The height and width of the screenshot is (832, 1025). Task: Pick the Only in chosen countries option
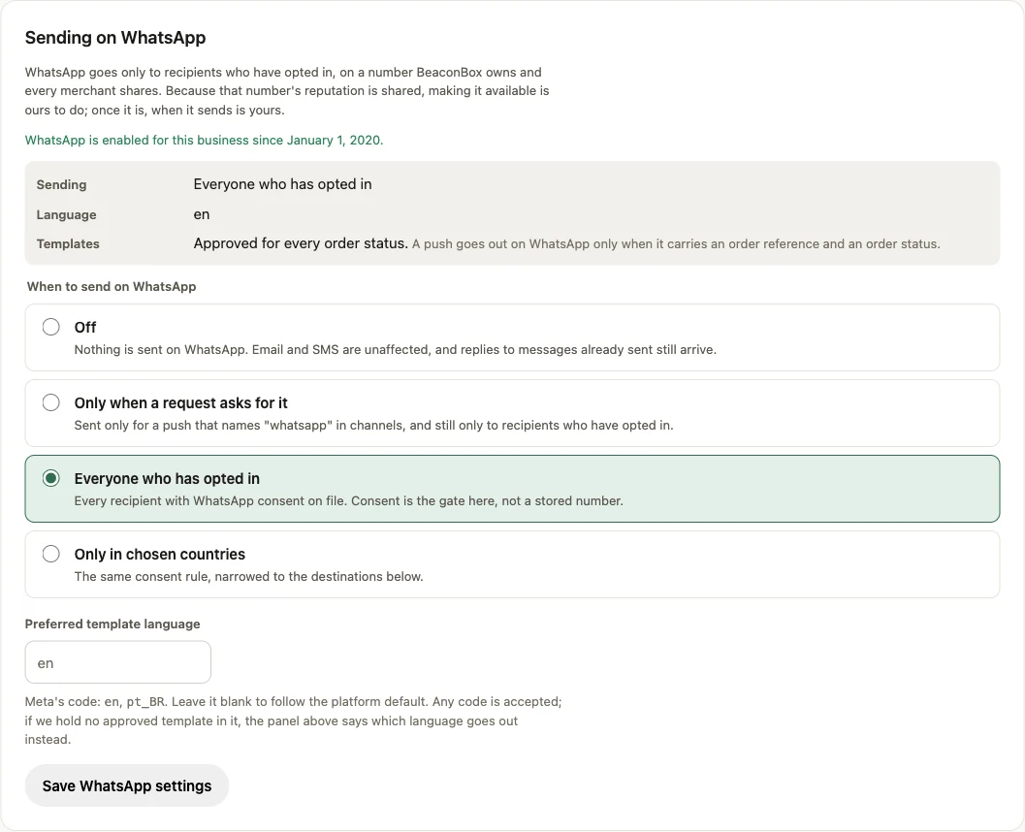51,555
